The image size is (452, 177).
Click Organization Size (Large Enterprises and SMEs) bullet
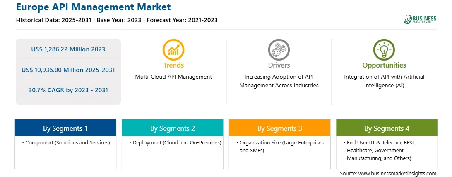pos(280,146)
